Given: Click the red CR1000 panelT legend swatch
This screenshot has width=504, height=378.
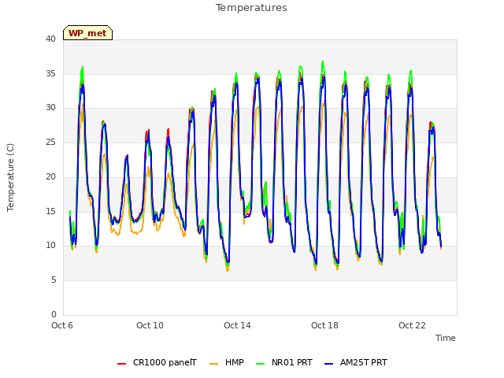Looking at the screenshot, I should pyautogui.click(x=121, y=363).
